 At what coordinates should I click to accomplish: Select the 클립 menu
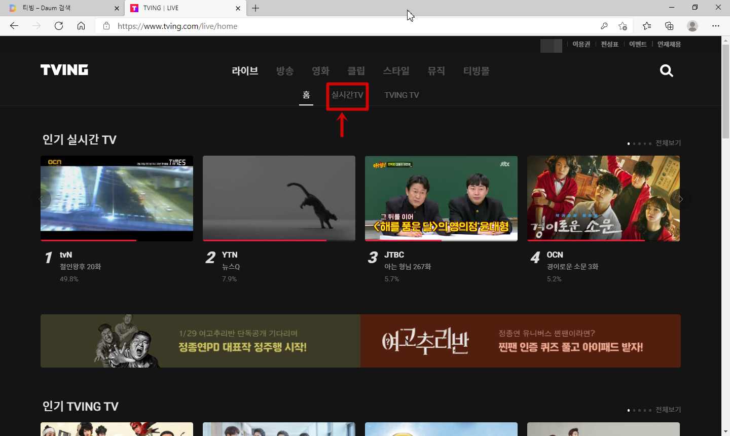coord(356,71)
